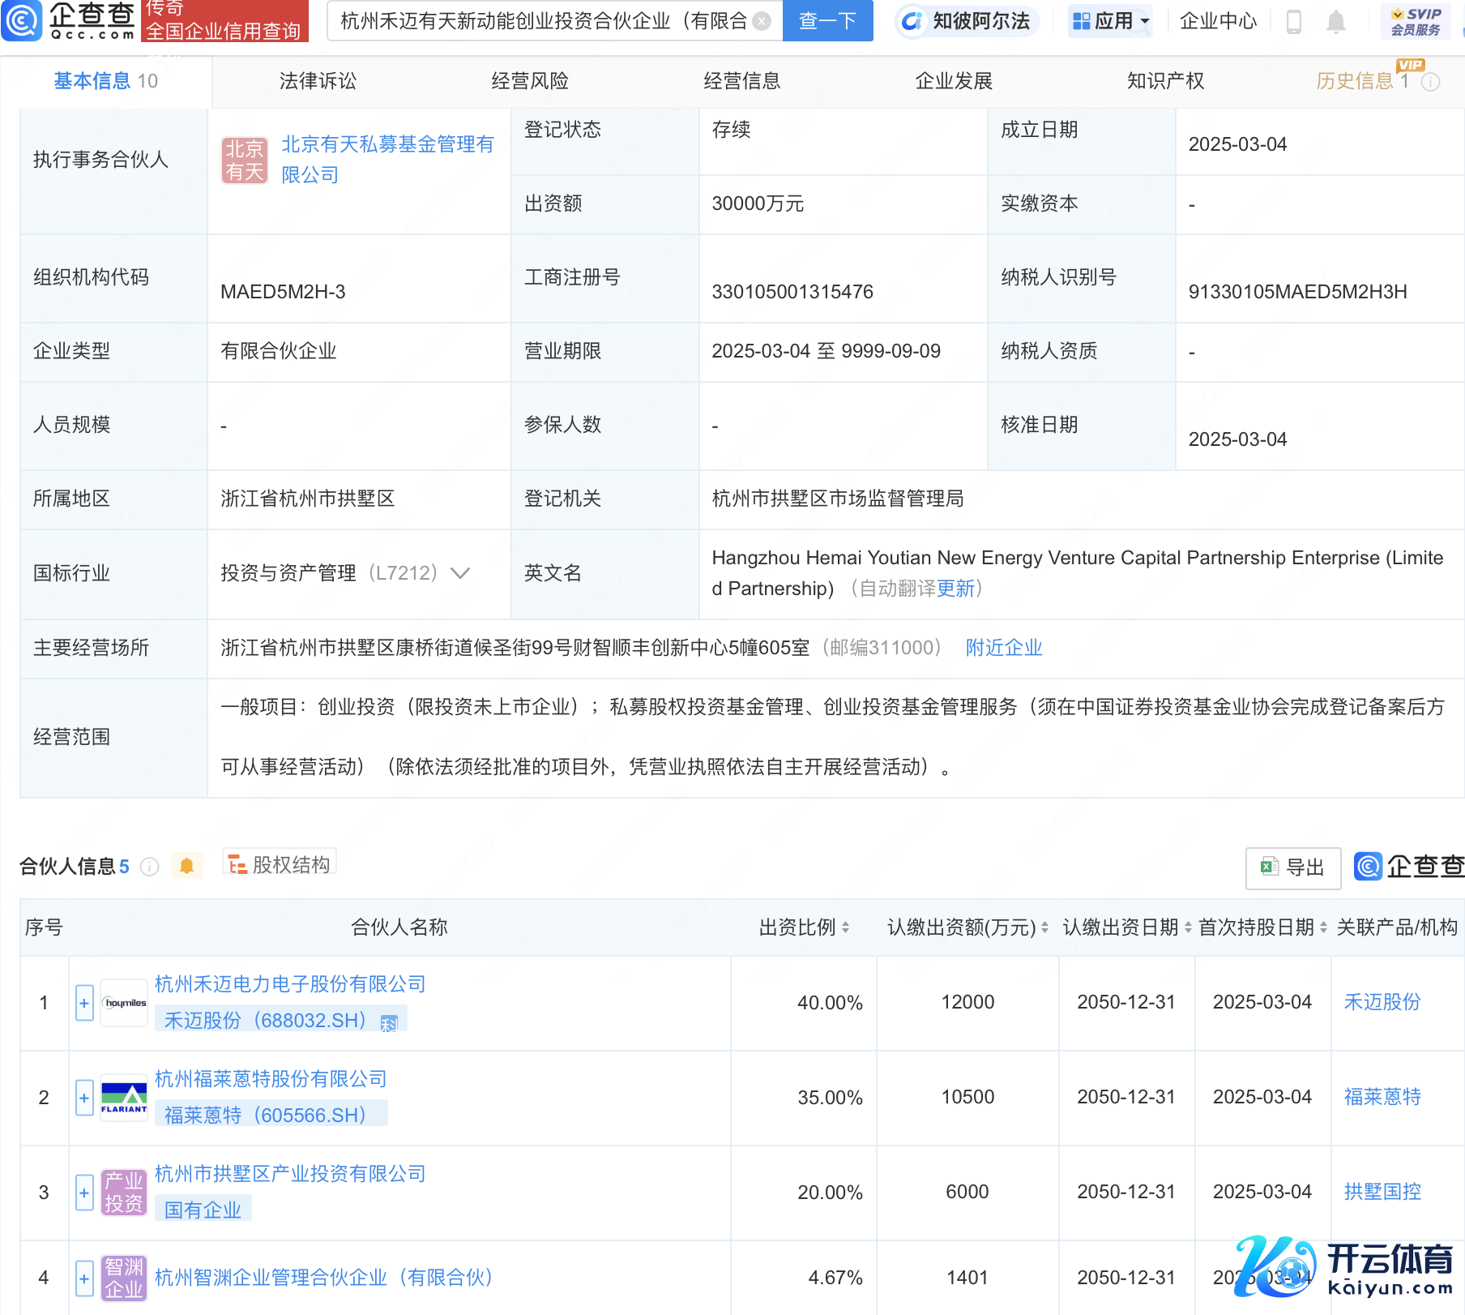Expand row for 杭州福莱蒽特股份有限公司
Screen dimensions: 1465x1315
[84, 1098]
